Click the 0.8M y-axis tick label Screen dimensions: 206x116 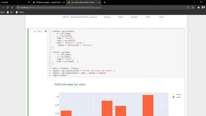57,105
